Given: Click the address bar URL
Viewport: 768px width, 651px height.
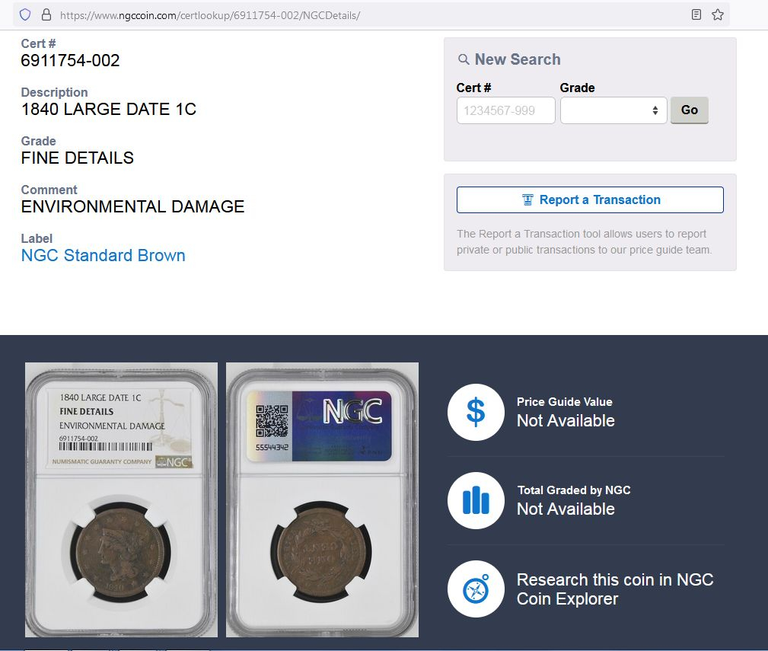Looking at the screenshot, I should 209,15.
